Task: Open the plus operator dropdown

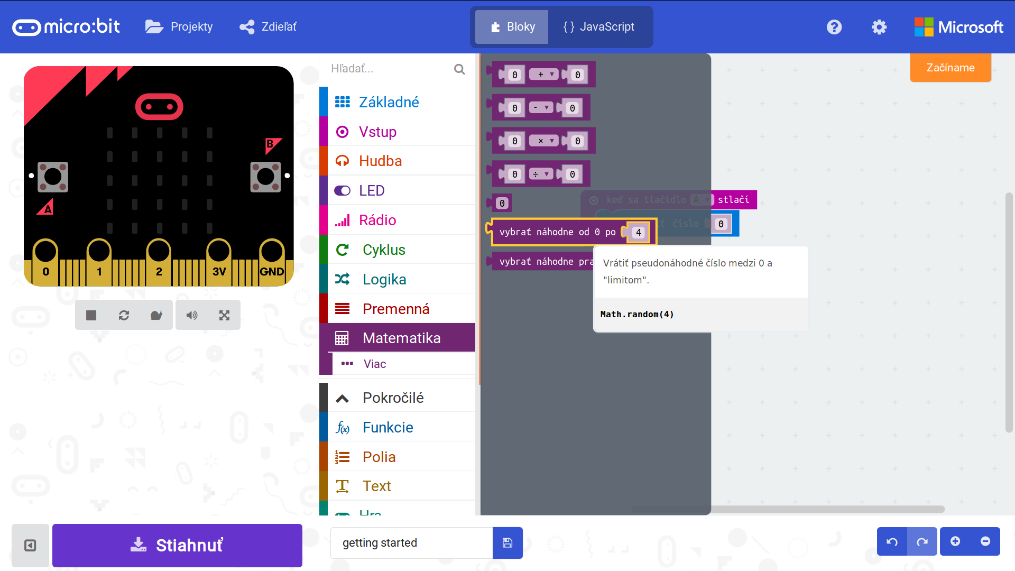Action: pyautogui.click(x=545, y=75)
